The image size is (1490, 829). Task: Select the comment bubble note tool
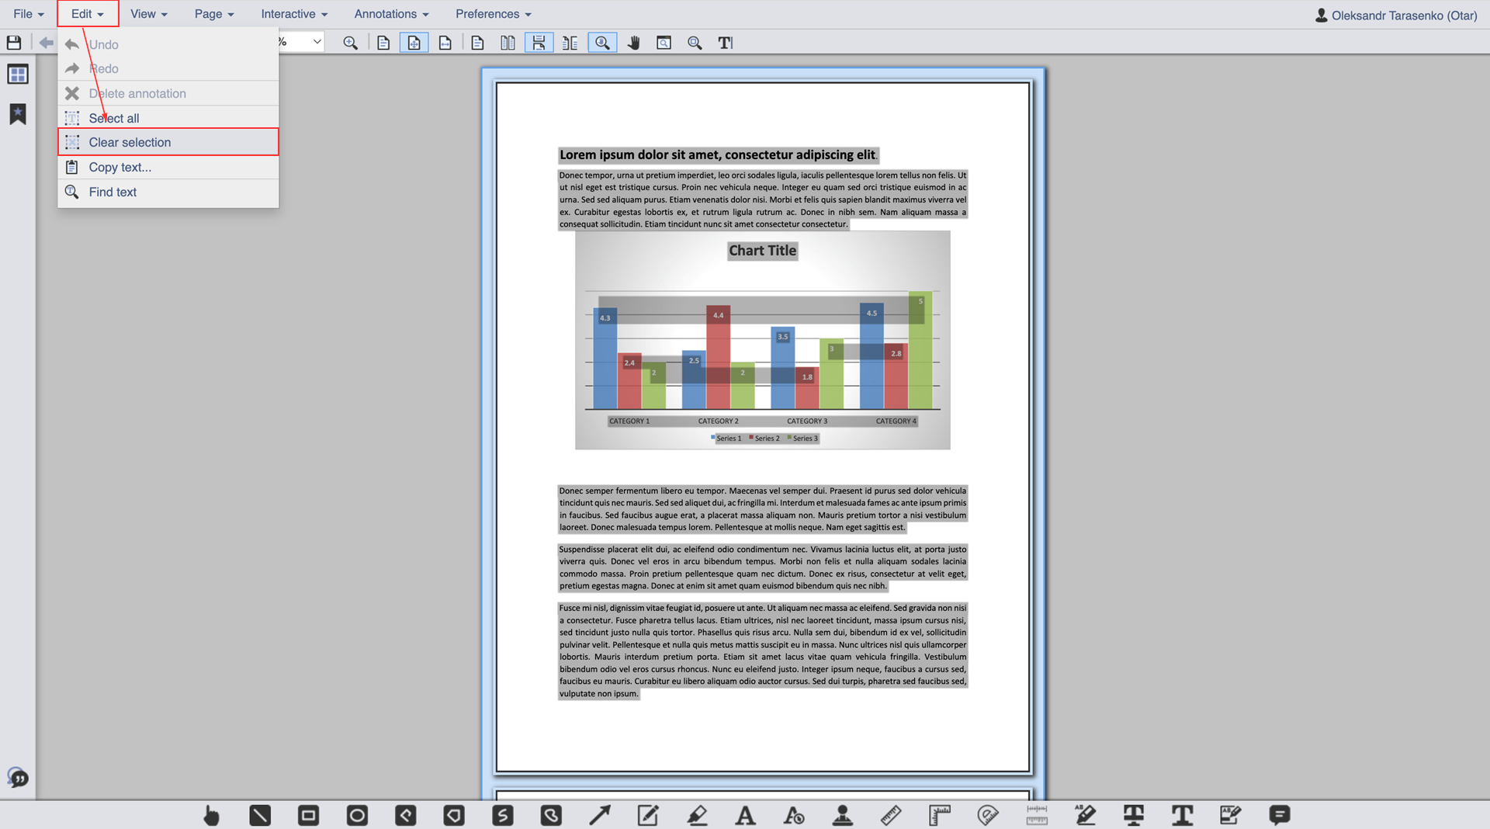[1279, 815]
